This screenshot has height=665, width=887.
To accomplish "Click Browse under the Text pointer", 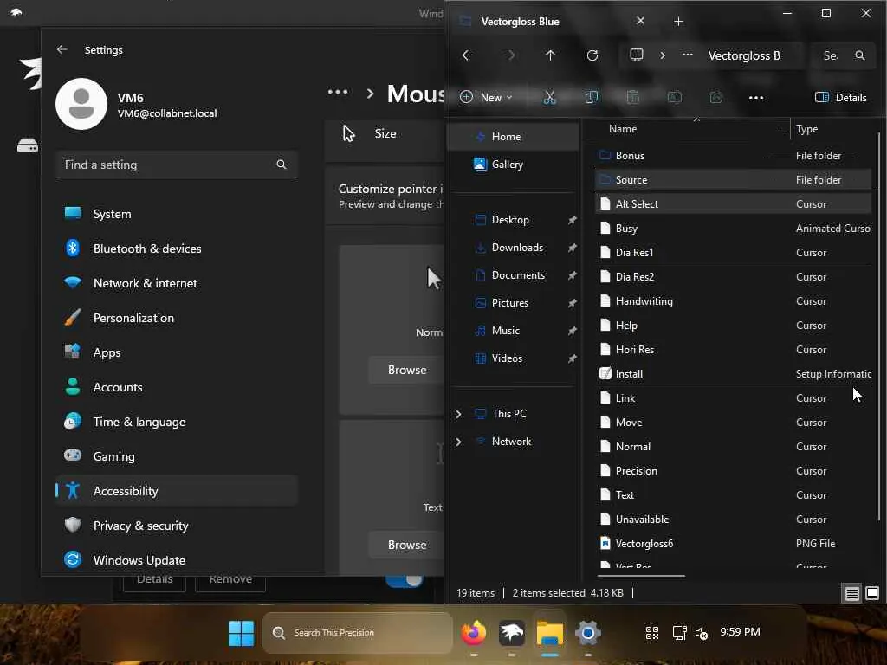I will [x=406, y=545].
